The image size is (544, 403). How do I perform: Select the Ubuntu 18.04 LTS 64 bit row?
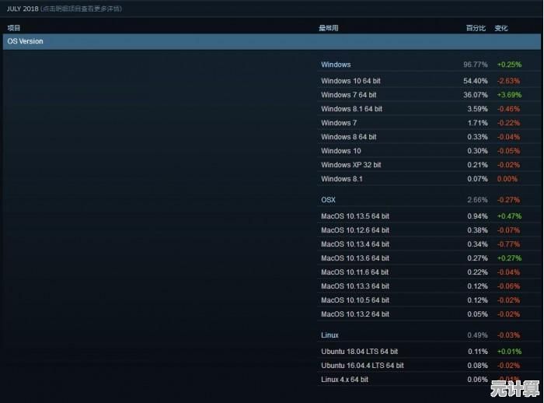359,352
